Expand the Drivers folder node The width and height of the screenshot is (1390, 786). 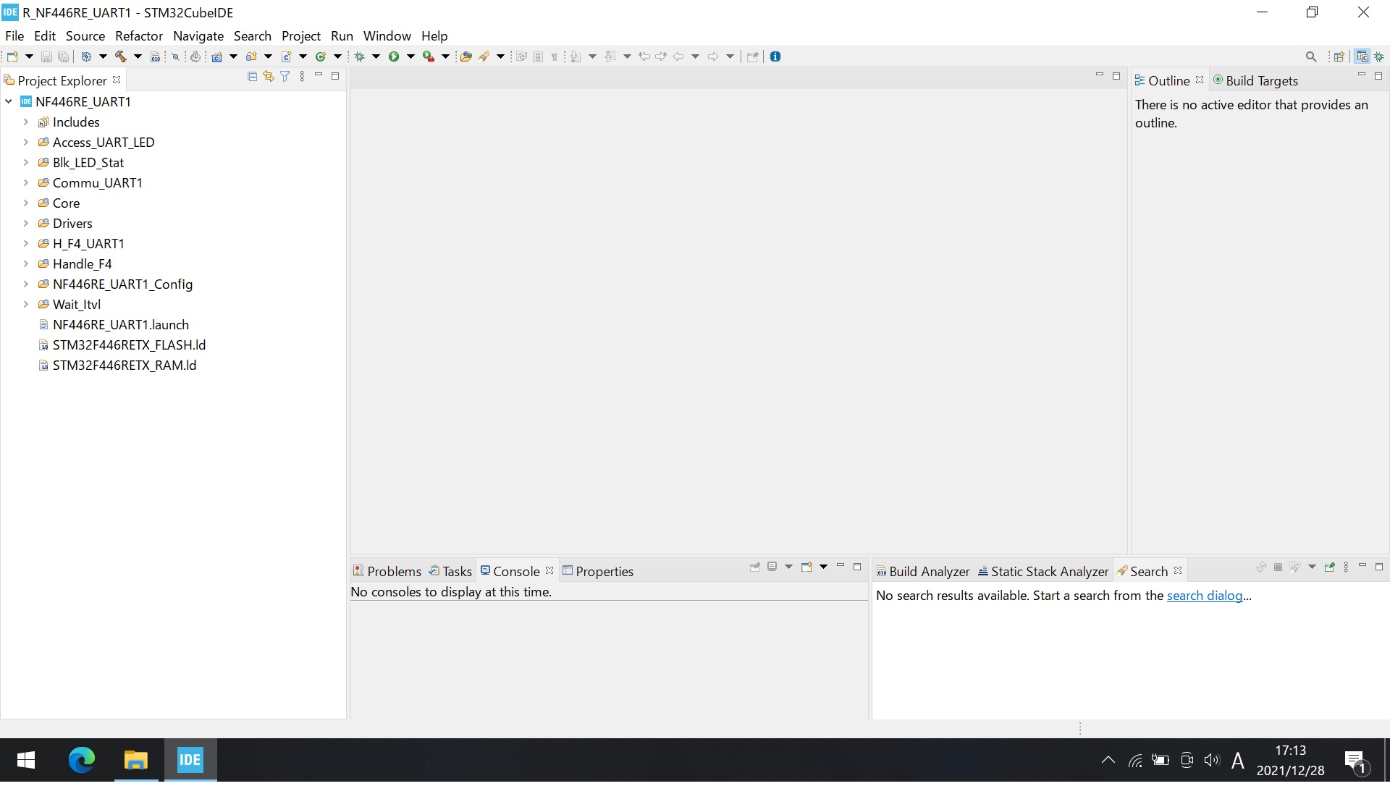point(26,223)
